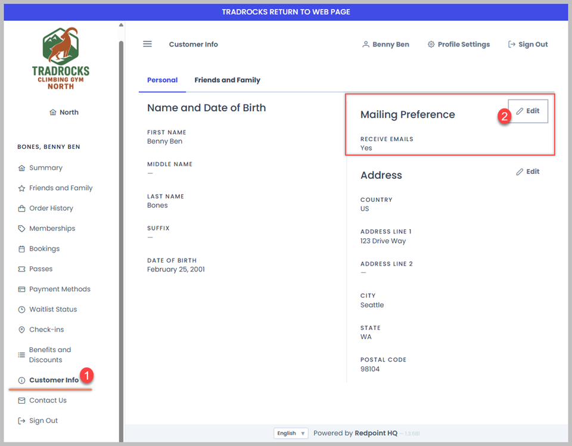The width and height of the screenshot is (572, 446).
Task: Open the Passes page
Action: pos(41,269)
